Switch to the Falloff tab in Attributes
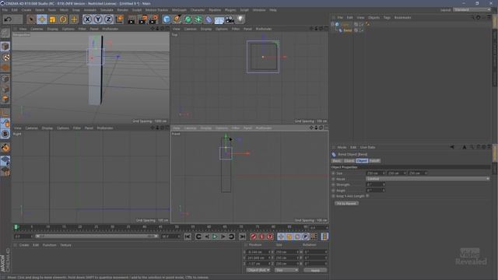498x280 pixels. (x=374, y=161)
